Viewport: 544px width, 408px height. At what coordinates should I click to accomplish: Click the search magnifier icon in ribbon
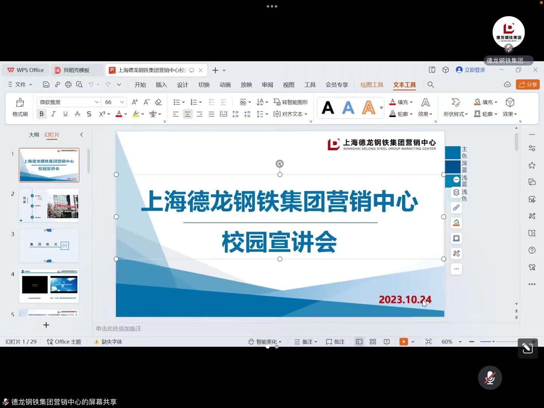431,85
